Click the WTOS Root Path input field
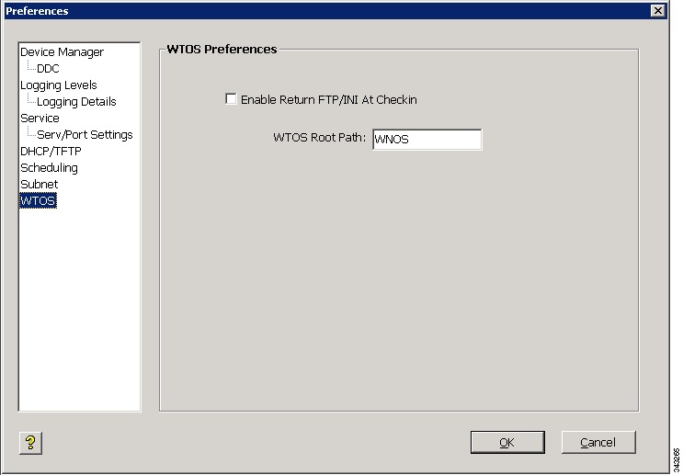 coord(427,140)
